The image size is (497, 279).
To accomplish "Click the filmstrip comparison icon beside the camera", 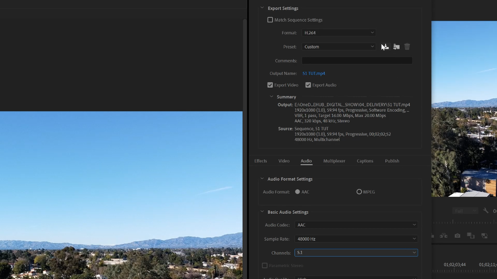I will point(470,236).
